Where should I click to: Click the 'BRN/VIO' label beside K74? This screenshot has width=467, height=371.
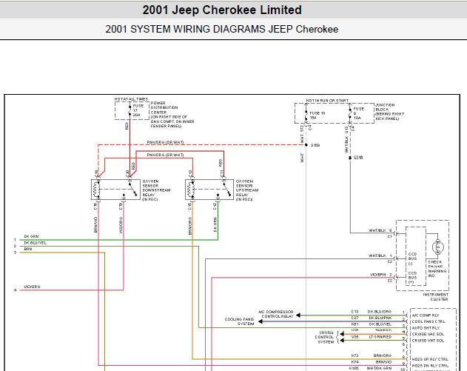pos(383,362)
